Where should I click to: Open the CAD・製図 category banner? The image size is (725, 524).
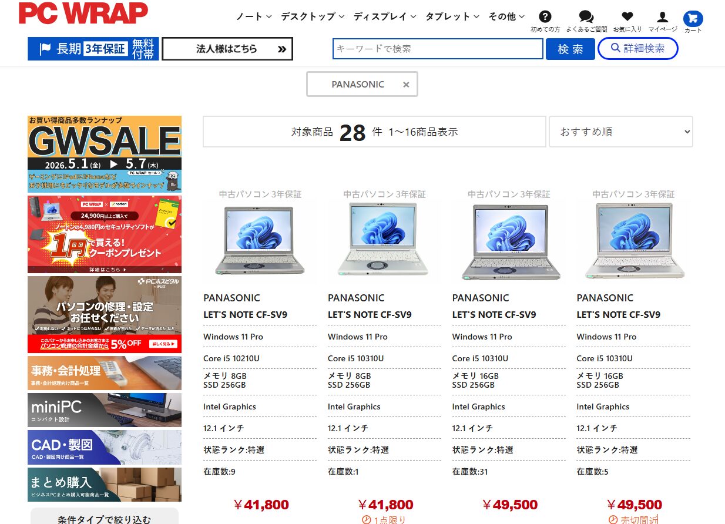tap(105, 447)
